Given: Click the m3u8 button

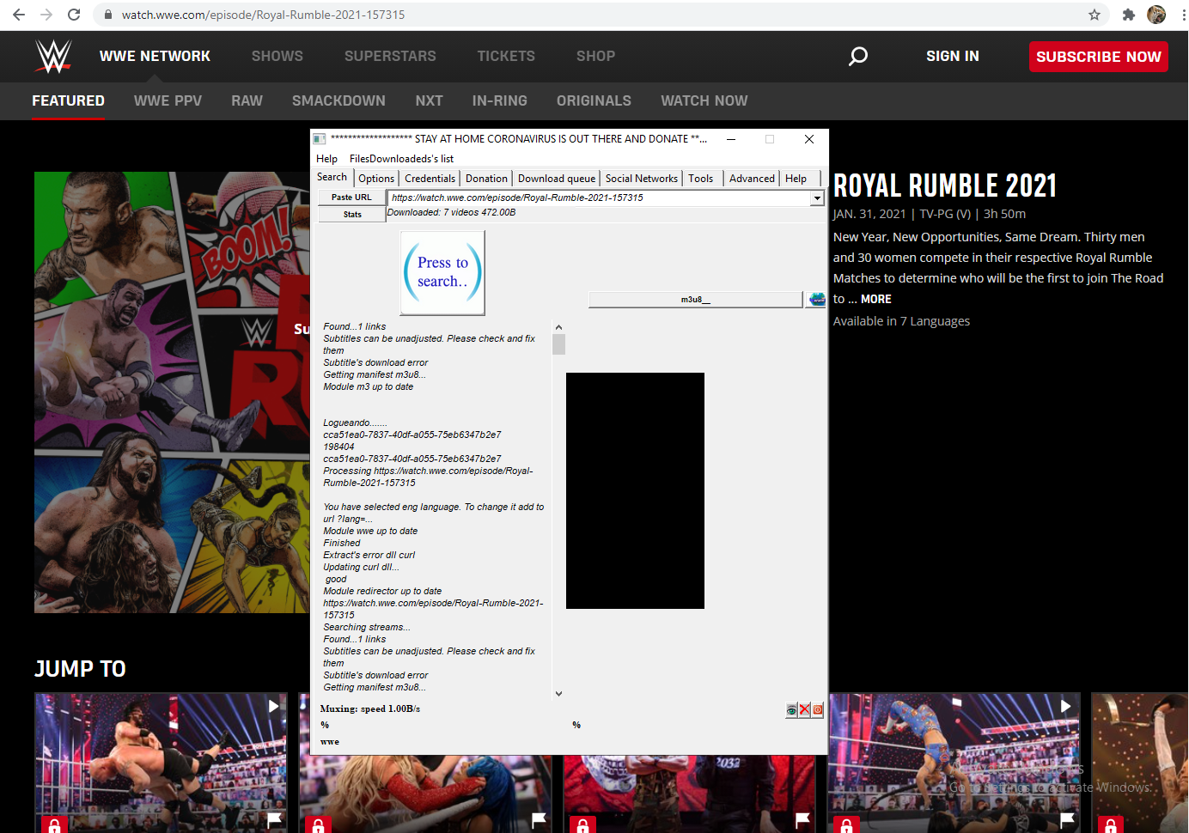Looking at the screenshot, I should click(695, 300).
